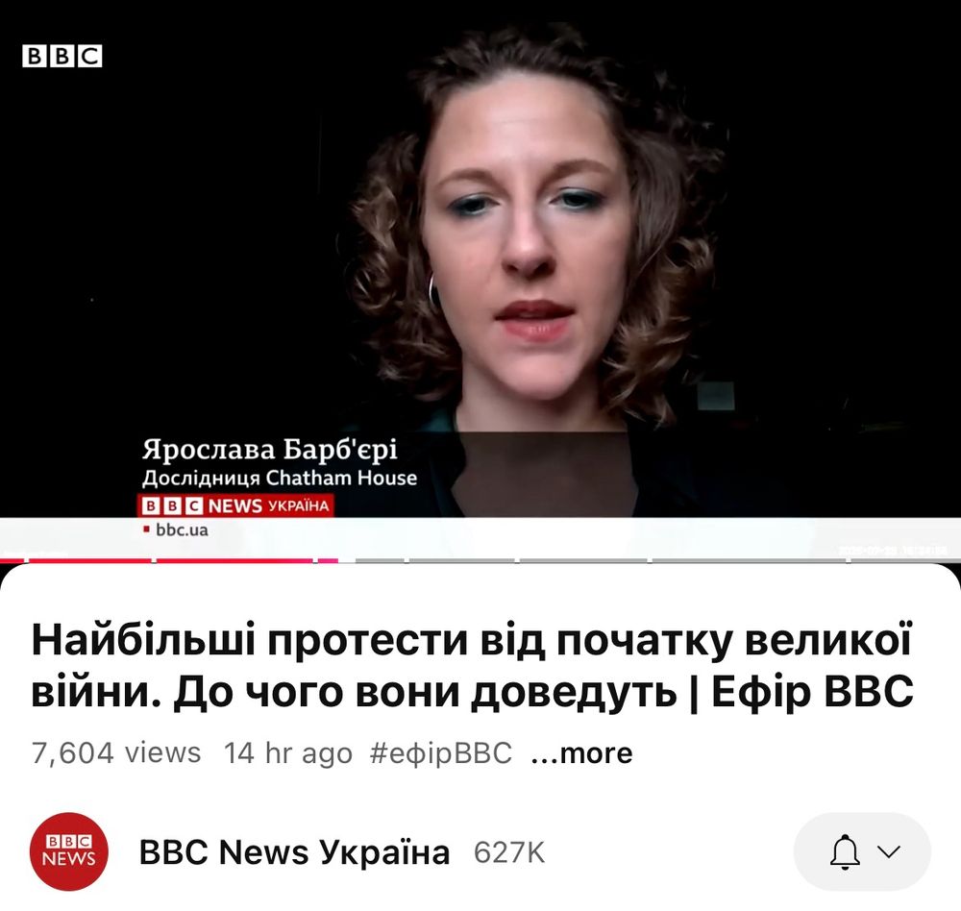Tap the 7,604 views count
The height and width of the screenshot is (911, 961).
pyautogui.click(x=116, y=752)
